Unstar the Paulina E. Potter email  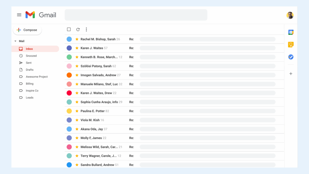[x=77, y=111]
